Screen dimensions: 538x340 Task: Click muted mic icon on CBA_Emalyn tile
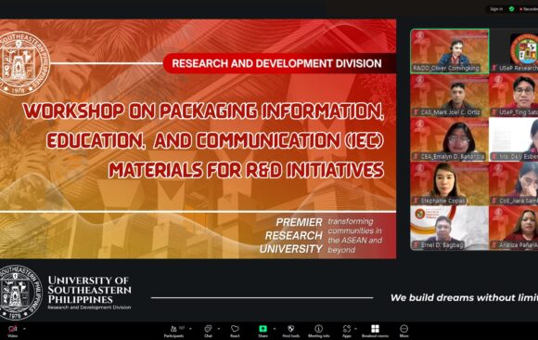pyautogui.click(x=416, y=157)
